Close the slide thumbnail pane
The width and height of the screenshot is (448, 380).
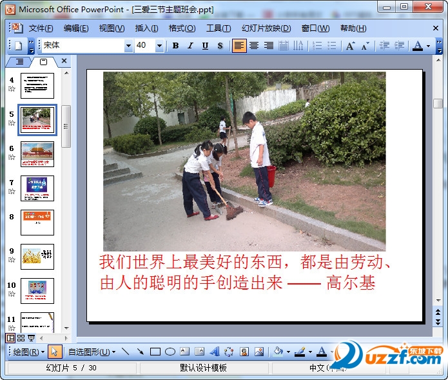coord(64,61)
